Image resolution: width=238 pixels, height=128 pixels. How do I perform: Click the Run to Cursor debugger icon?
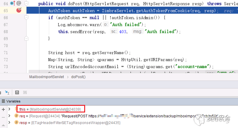point(7,92)
